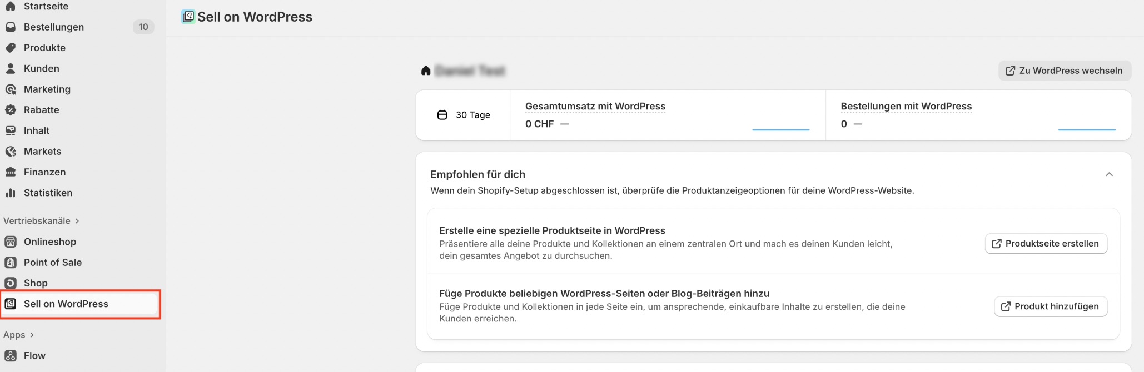Click the Flow app icon
The width and height of the screenshot is (1144, 372).
11,356
